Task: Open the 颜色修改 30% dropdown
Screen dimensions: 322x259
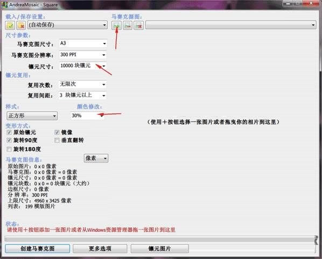Action: coord(87,116)
